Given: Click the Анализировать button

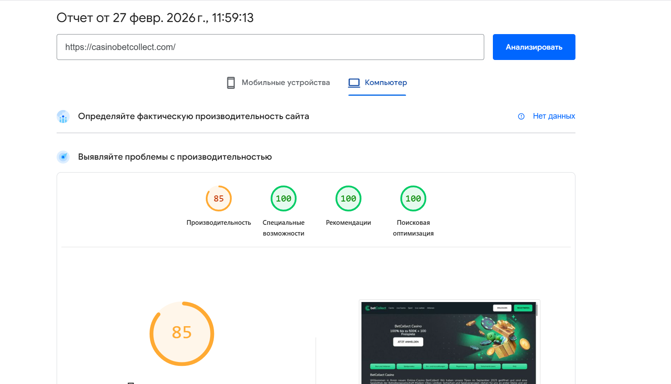Looking at the screenshot, I should coord(534,47).
